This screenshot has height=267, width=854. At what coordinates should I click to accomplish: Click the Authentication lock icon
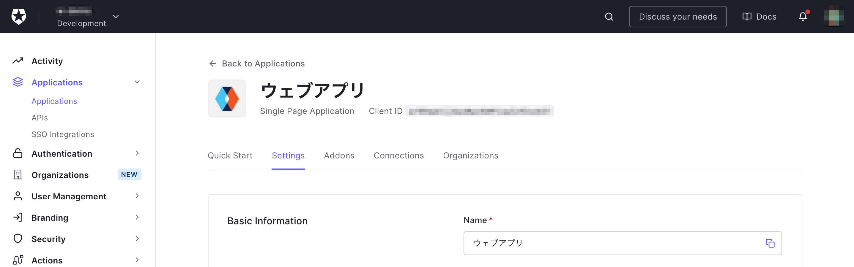click(x=18, y=153)
